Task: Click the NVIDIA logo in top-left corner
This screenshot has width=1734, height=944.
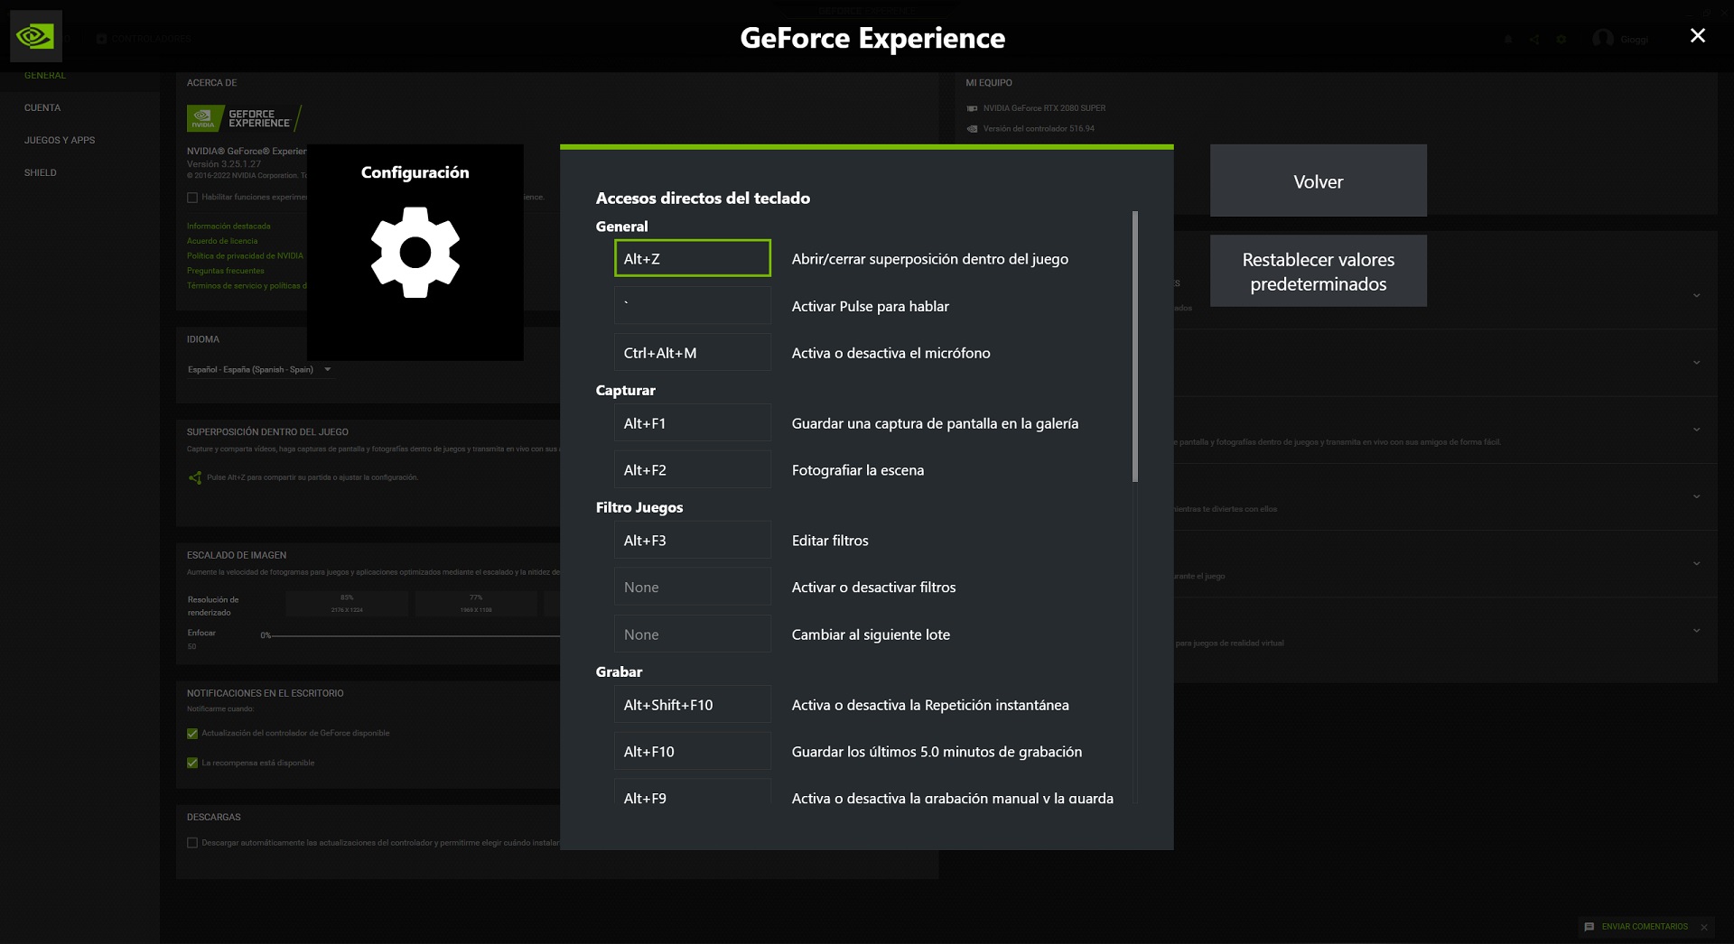Action: point(36,36)
